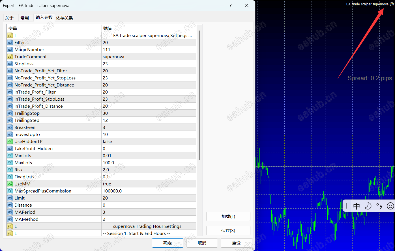Save the settings with 保存(S)

tap(228, 231)
